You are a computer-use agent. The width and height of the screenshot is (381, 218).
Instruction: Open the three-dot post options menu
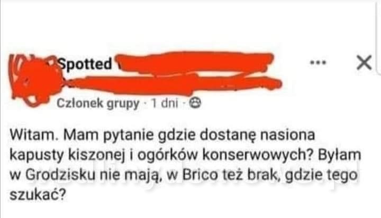point(318,63)
